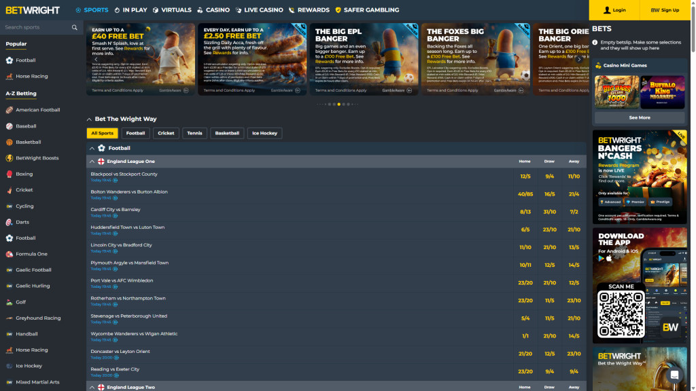Select 12/5 home odds for Blackpool
Viewport: 696px width, 391px height.
[525, 176]
